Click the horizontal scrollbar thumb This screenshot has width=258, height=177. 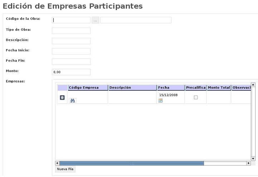[x=132, y=163]
